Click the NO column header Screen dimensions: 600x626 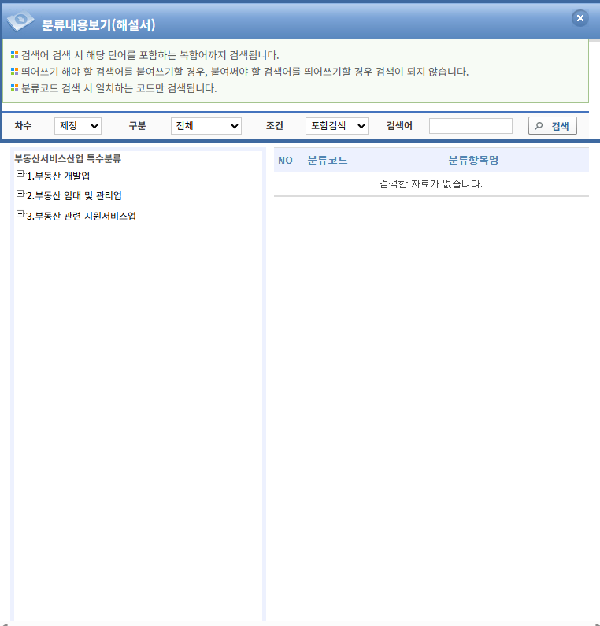(285, 161)
